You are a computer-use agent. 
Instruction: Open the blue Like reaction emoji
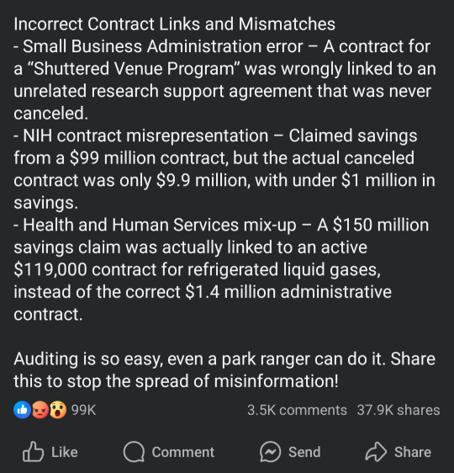tap(22, 410)
